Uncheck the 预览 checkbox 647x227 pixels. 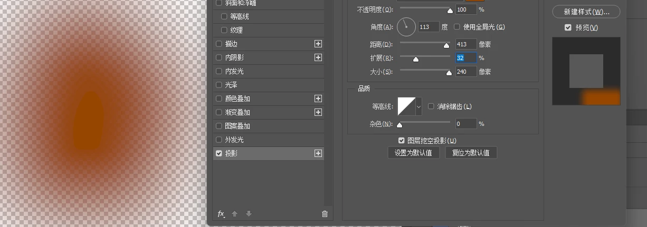pyautogui.click(x=568, y=27)
